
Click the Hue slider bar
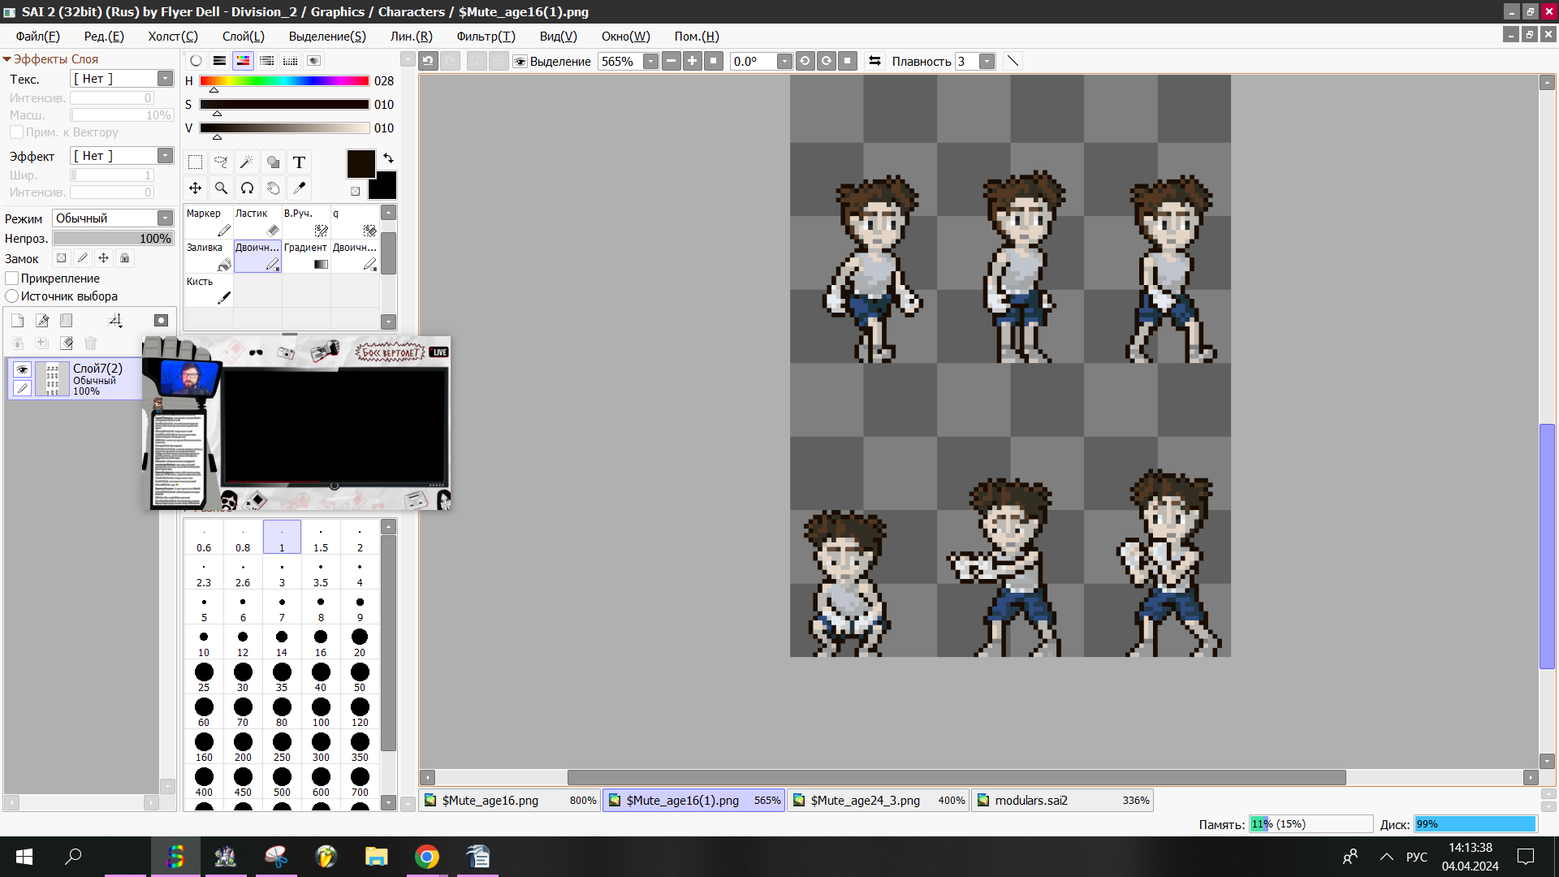coord(284,81)
